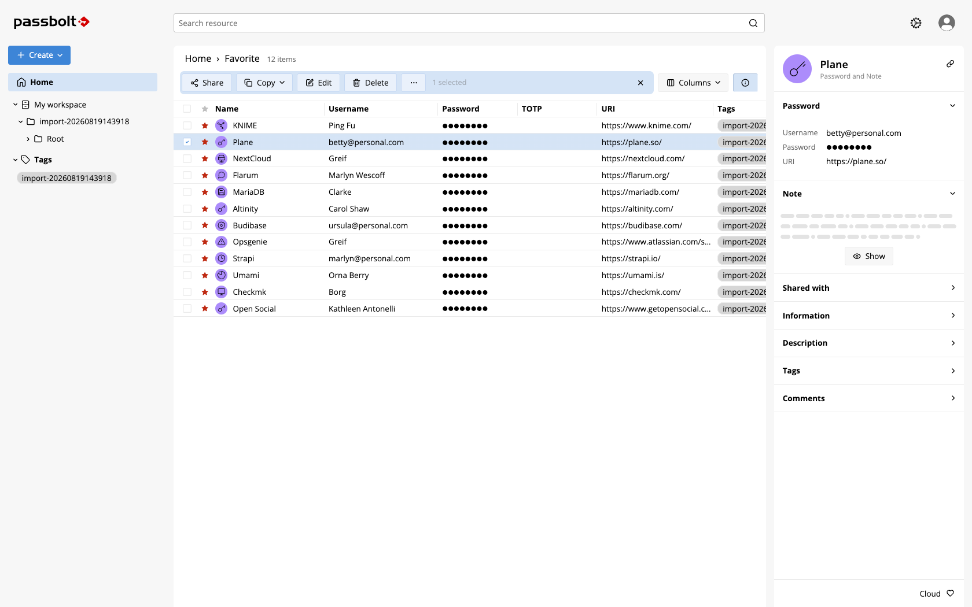Image resolution: width=972 pixels, height=607 pixels.
Task: Check the Budibase row checkbox
Action: click(187, 225)
